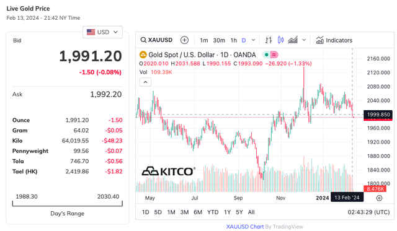Toggle the market status indicator pill

270,54
